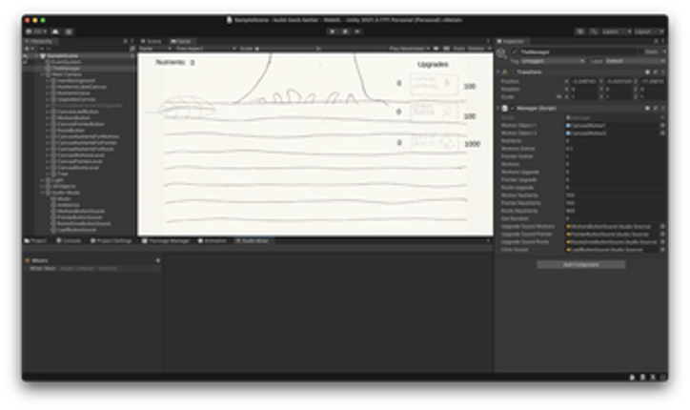Click the Manager script component icon
The image size is (690, 410).
tap(505, 109)
